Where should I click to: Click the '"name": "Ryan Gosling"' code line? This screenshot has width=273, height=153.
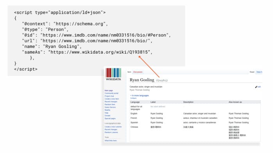(52, 46)
